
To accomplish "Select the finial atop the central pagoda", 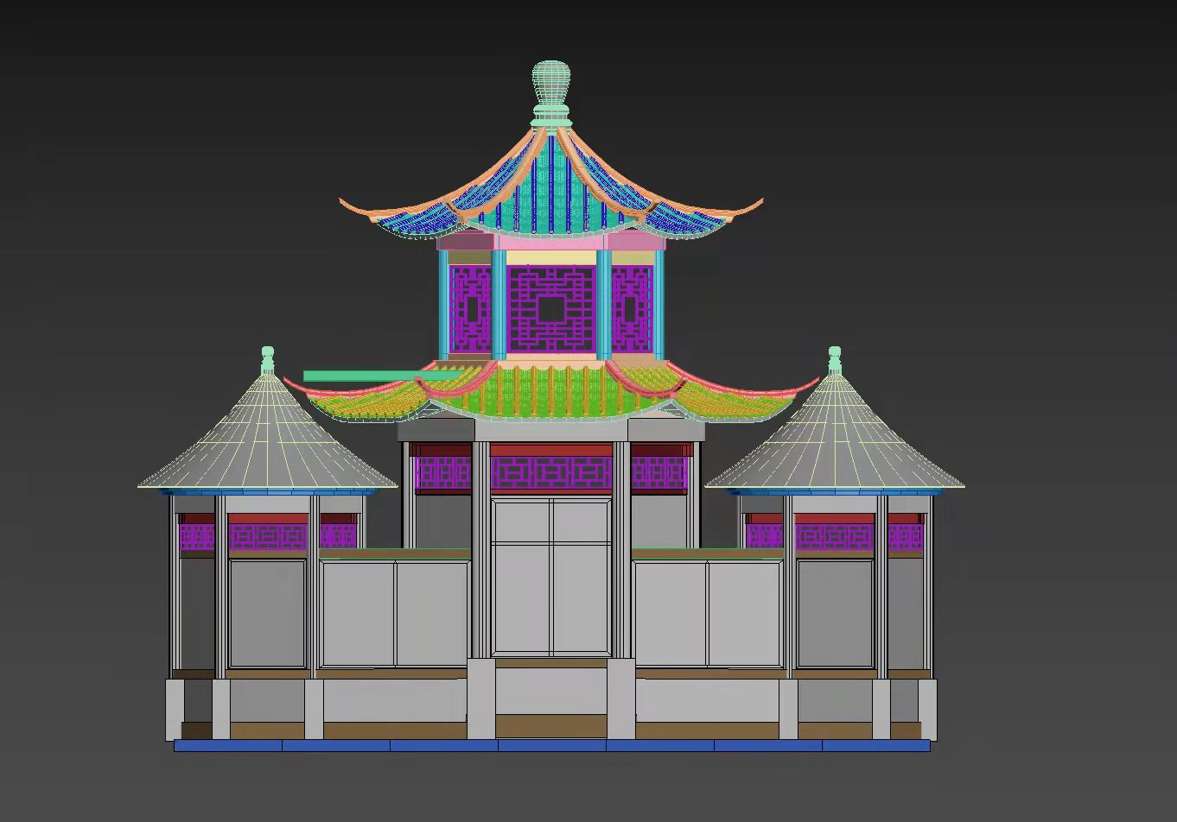I will [550, 85].
